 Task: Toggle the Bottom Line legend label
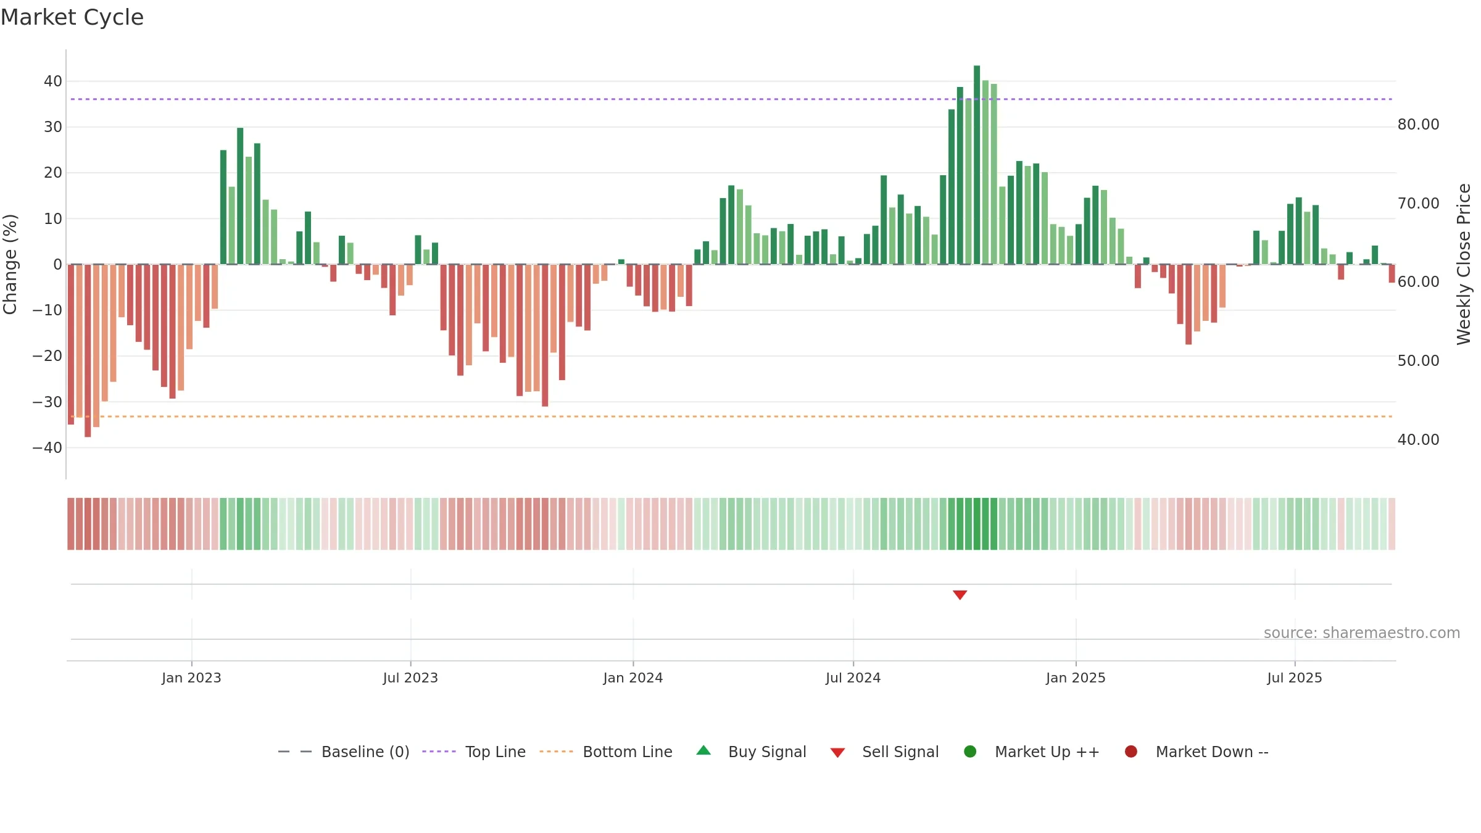coord(628,752)
